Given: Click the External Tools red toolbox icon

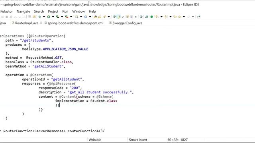Looking at the screenshot, I should pyautogui.click(x=67, y=17).
